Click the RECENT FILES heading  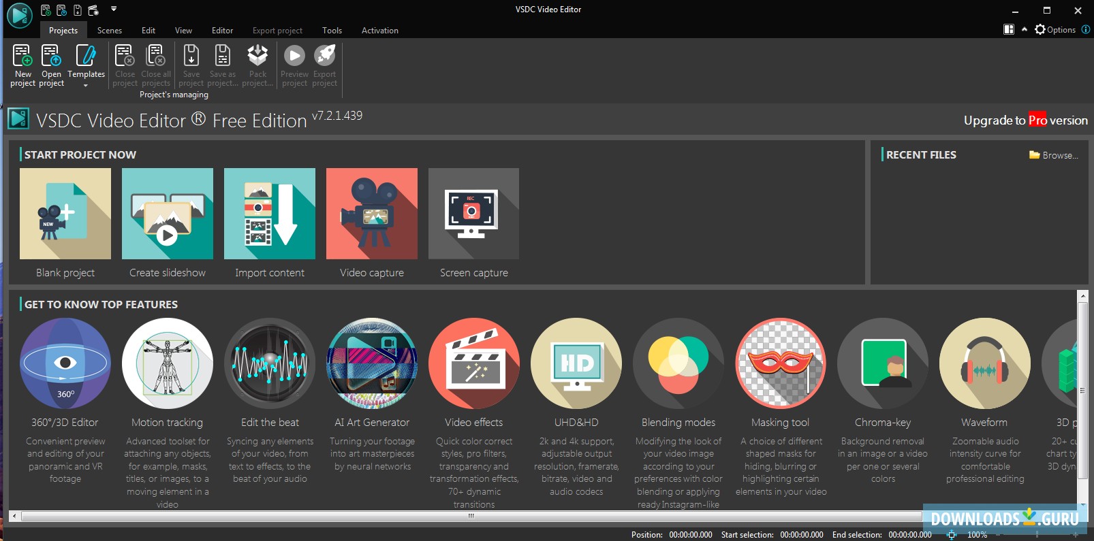921,154
